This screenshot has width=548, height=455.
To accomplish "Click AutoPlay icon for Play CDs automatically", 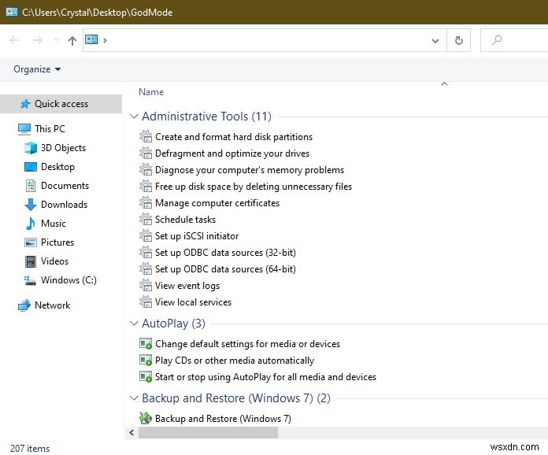I will (x=146, y=361).
